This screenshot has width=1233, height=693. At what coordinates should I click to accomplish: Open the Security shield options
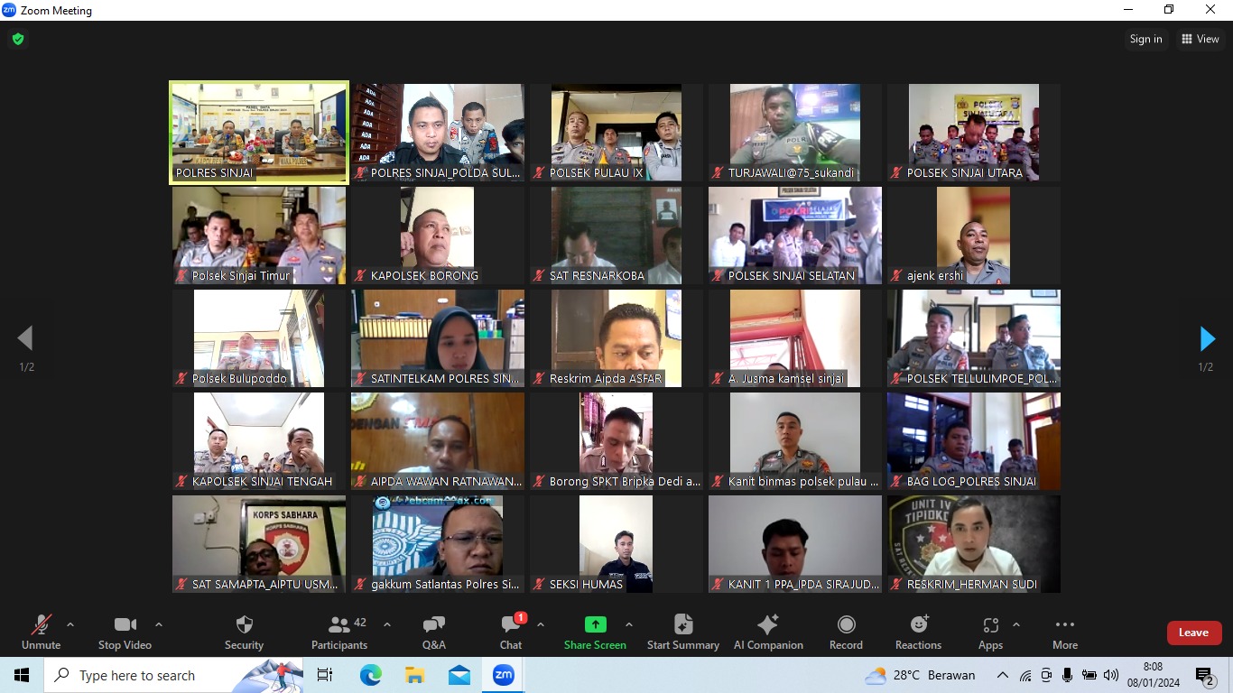click(244, 632)
